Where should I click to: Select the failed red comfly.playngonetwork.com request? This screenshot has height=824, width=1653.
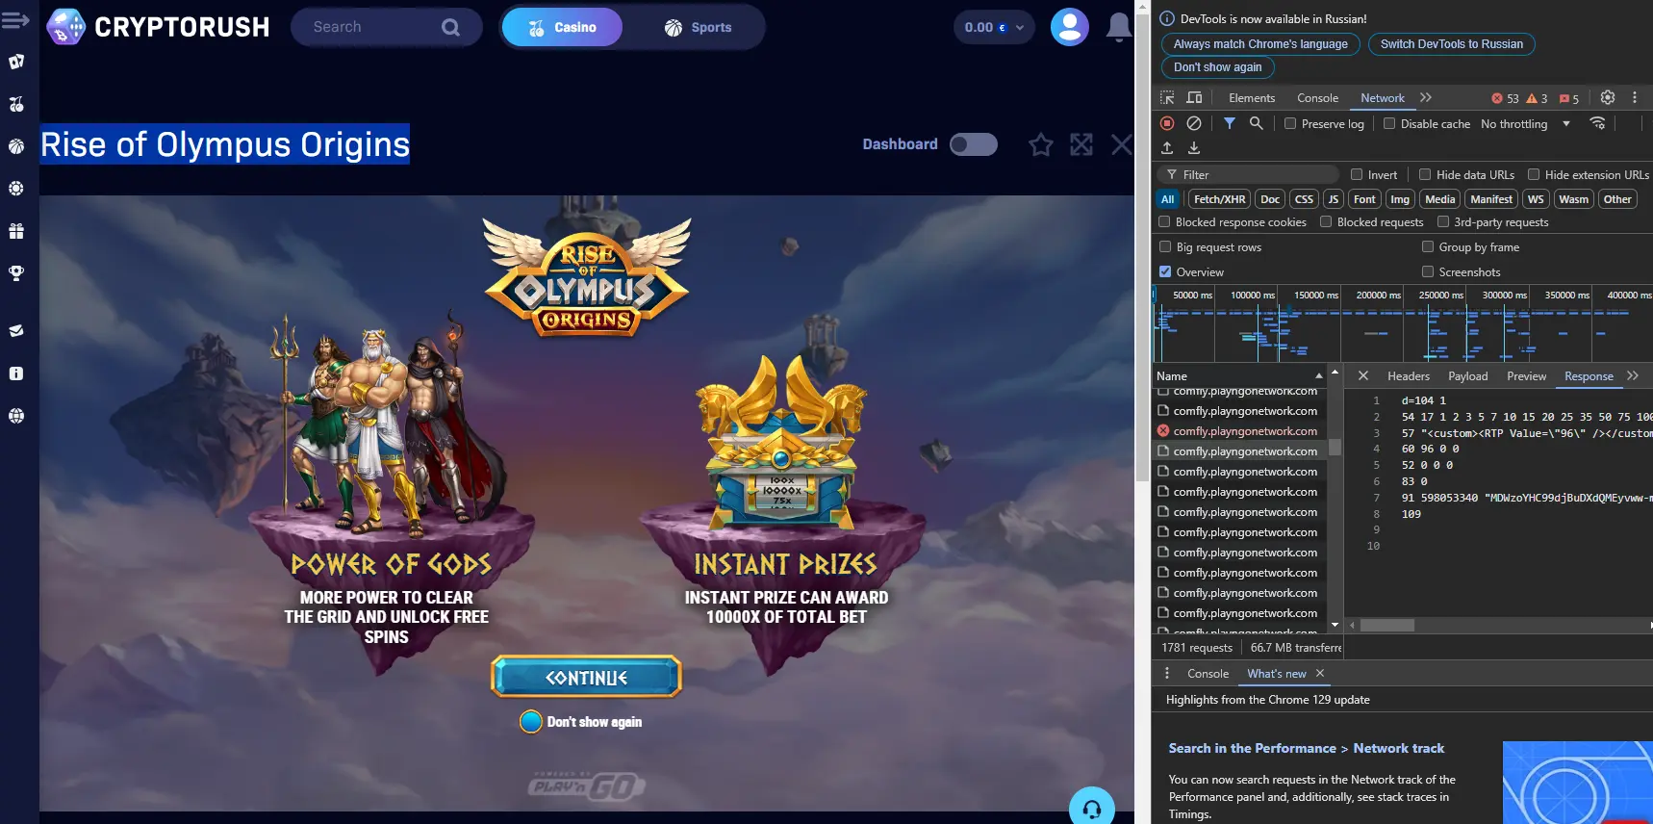[1239, 431]
